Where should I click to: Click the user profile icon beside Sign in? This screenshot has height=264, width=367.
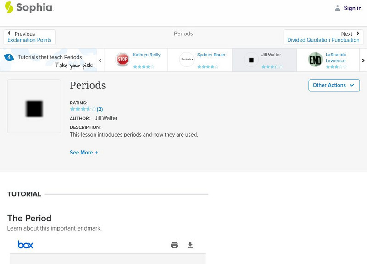tap(338, 8)
